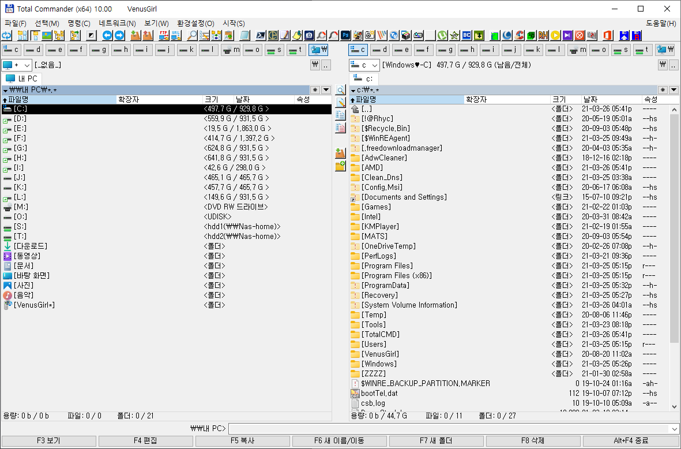The image size is (681, 449).
Task: Open the right panel drive dropdown showing c
Action: tap(364, 65)
